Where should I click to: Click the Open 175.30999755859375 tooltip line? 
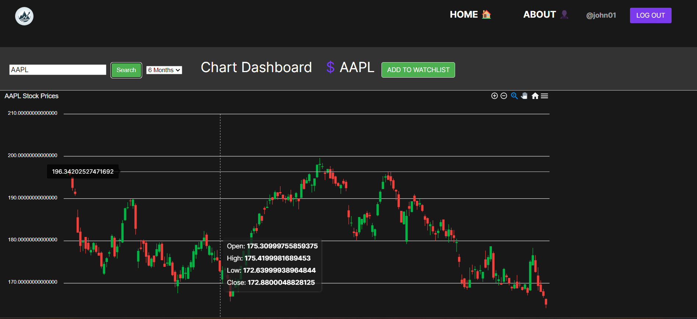pos(272,246)
